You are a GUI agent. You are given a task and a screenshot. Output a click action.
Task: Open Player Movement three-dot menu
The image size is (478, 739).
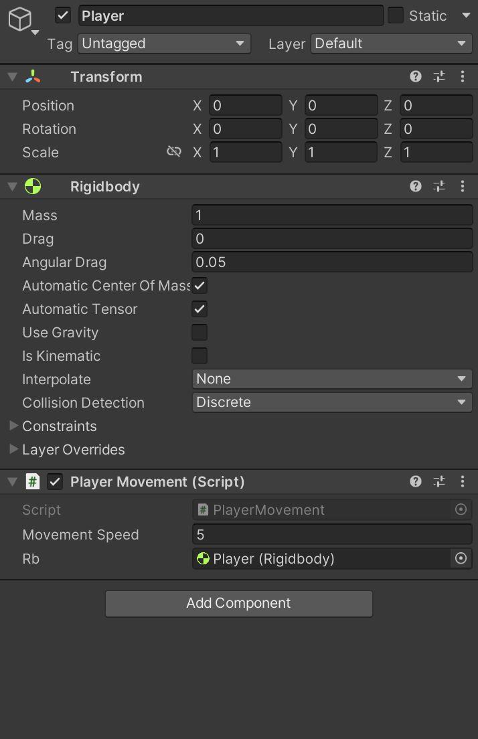tap(463, 481)
